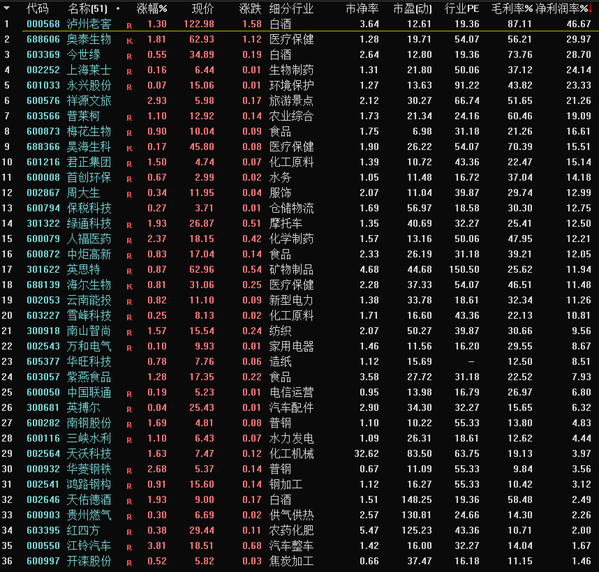
Task: Click the 环境保护 industry cell
Action: click(291, 85)
